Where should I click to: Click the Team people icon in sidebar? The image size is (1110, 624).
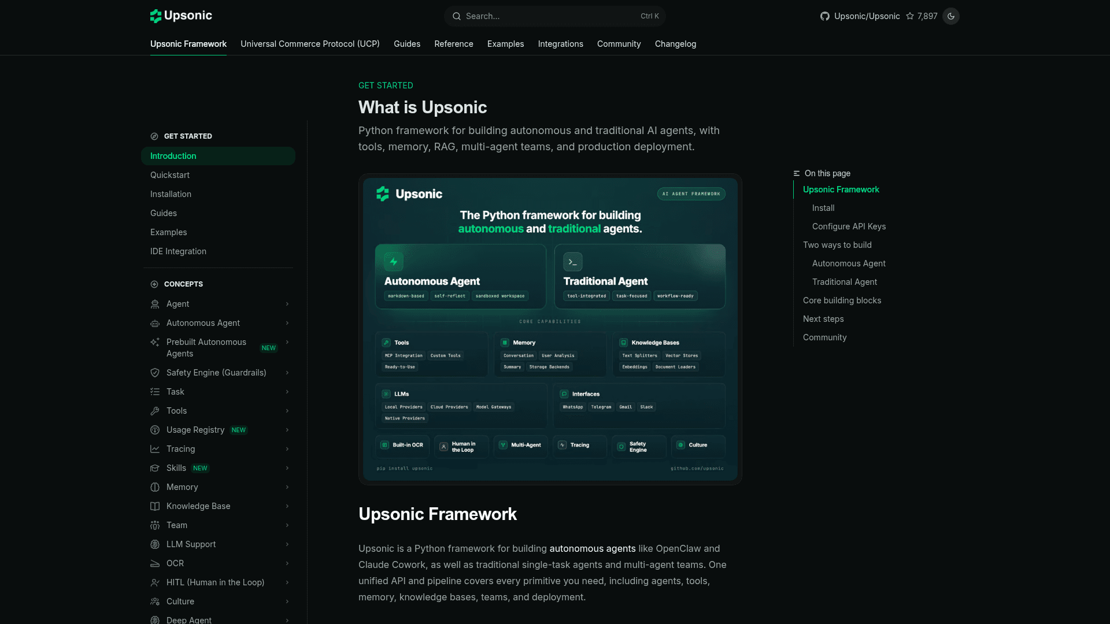point(155,525)
